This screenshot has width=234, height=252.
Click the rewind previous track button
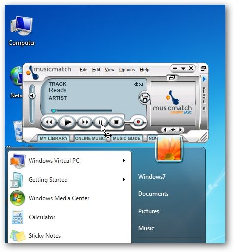(x=49, y=122)
